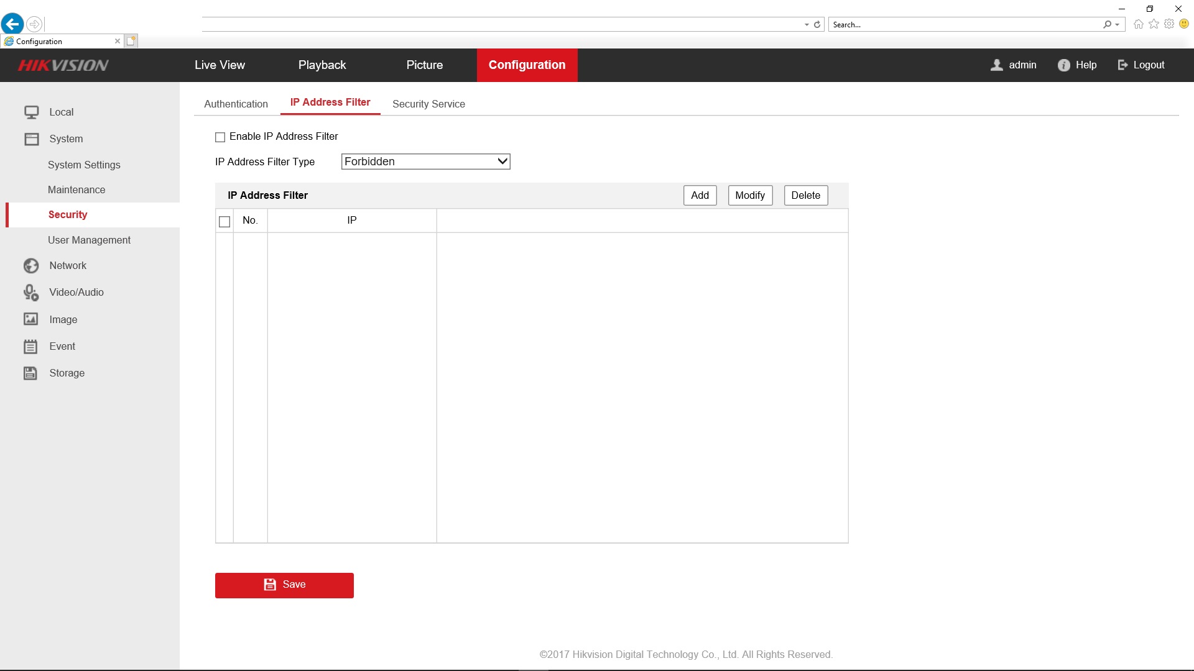Expand the search provider dropdown arrow

click(x=1118, y=25)
